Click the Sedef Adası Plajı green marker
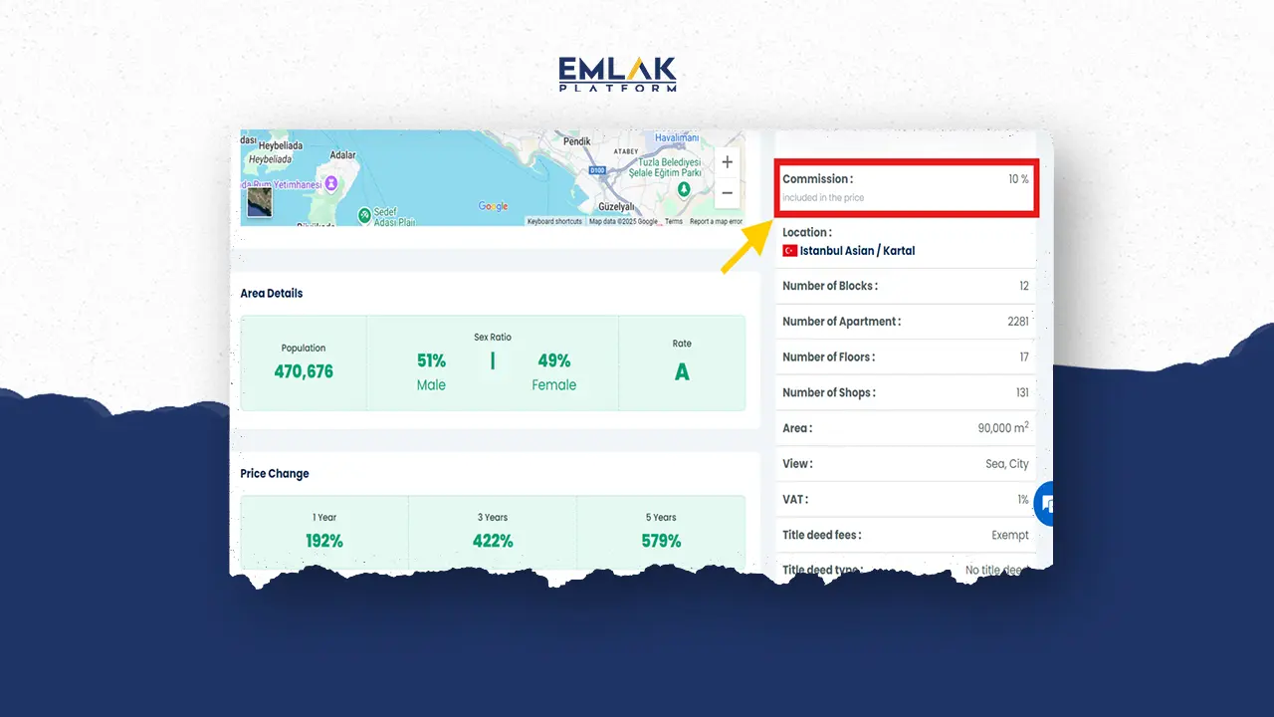The width and height of the screenshot is (1274, 717). [365, 214]
